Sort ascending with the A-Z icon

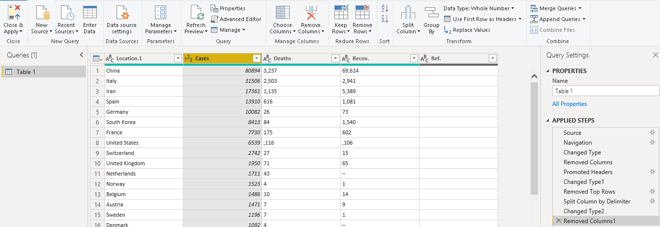click(x=385, y=8)
